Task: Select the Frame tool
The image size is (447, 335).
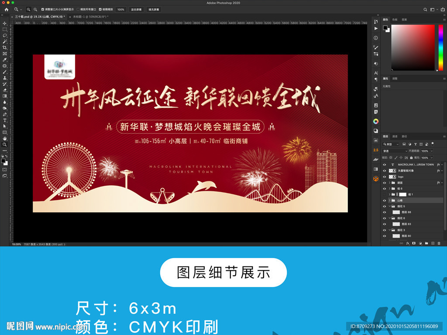Action: coord(4,53)
